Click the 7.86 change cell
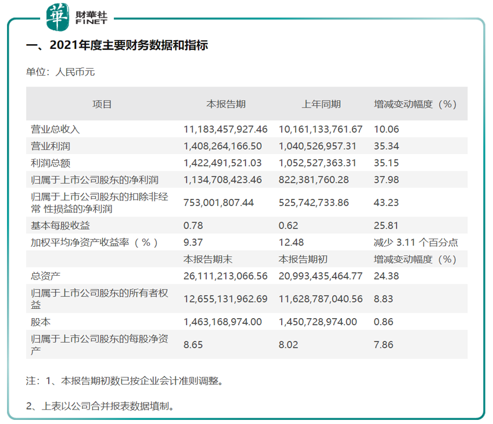 pos(383,345)
